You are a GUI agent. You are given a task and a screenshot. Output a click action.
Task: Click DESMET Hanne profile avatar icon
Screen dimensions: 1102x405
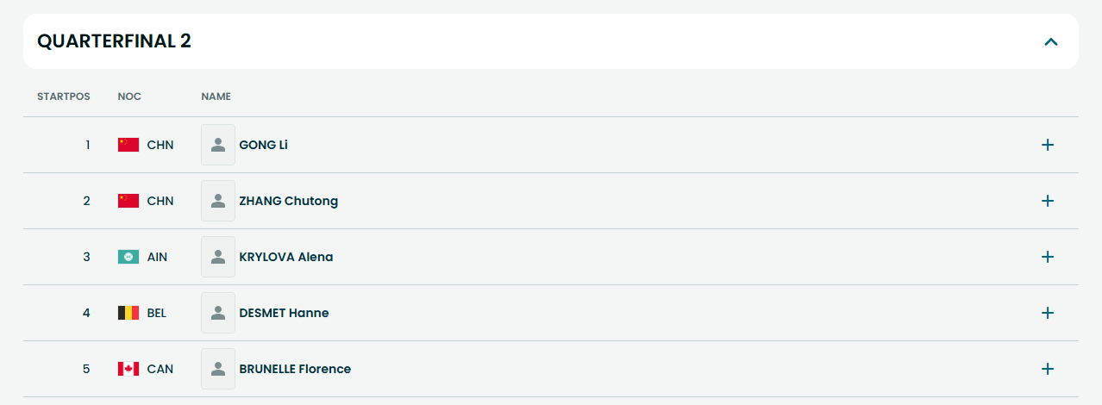(x=218, y=313)
